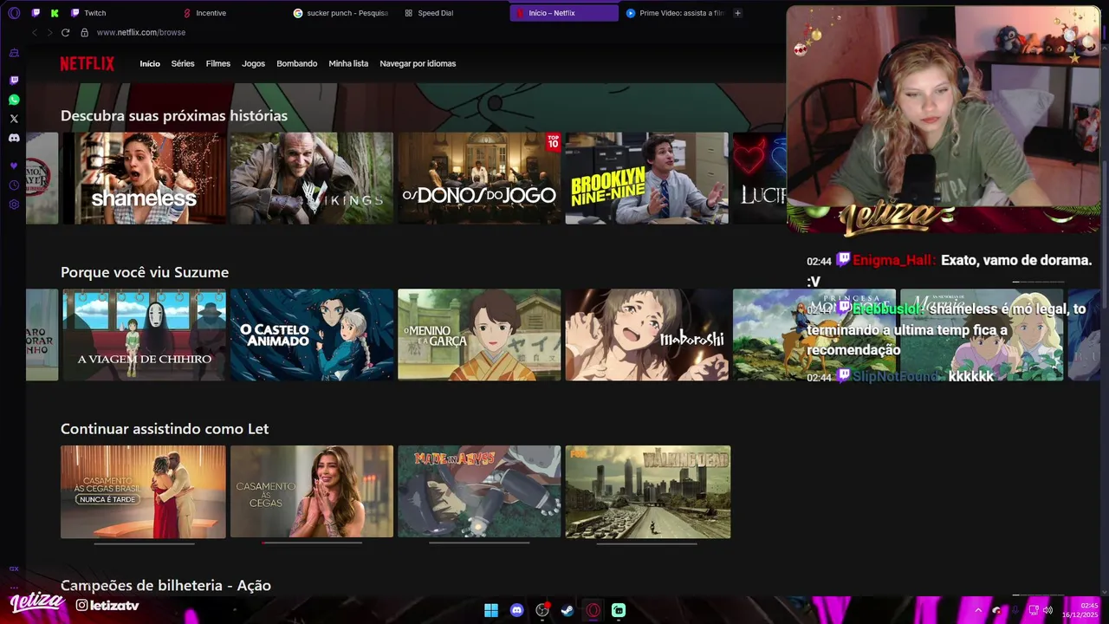Image resolution: width=1109 pixels, height=624 pixels.
Task: Open Netflix Filmes menu
Action: (218, 63)
